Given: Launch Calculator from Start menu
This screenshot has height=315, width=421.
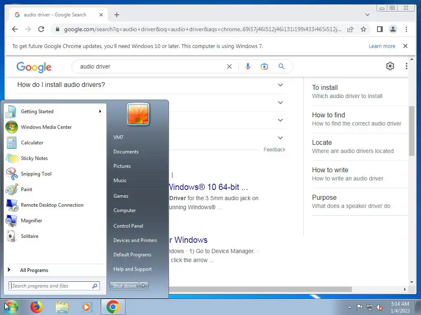Looking at the screenshot, I should [x=55, y=142].
